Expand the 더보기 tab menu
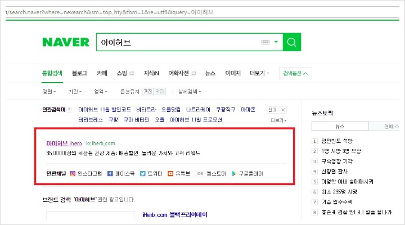Viewport: 405px width, 225px height. click(x=259, y=73)
